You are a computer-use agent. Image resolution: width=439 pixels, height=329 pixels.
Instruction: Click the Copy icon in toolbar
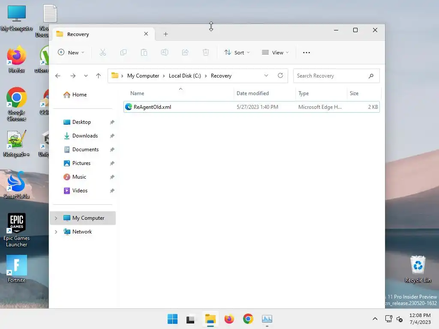(123, 52)
